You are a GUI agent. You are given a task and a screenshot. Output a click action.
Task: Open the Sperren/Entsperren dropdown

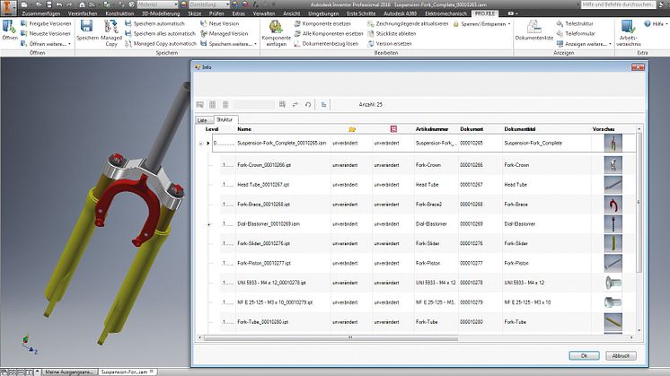click(481, 24)
